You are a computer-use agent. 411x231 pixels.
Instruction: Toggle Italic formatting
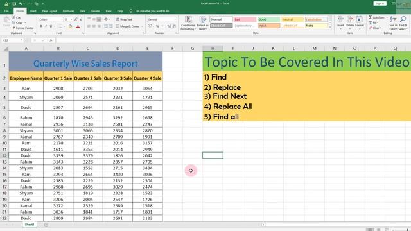point(46,26)
